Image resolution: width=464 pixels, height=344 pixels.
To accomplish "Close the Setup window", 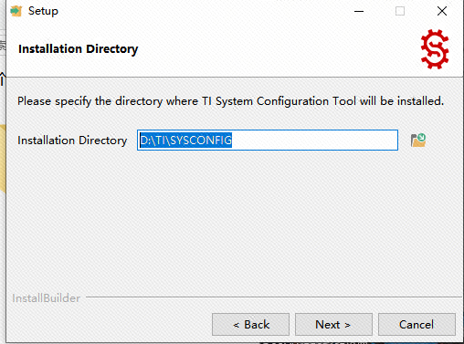I will tap(442, 11).
